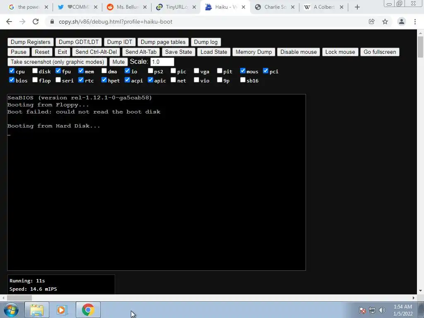Image resolution: width=424 pixels, height=318 pixels.
Task: Go back using browser back arrow
Action: [x=9, y=22]
